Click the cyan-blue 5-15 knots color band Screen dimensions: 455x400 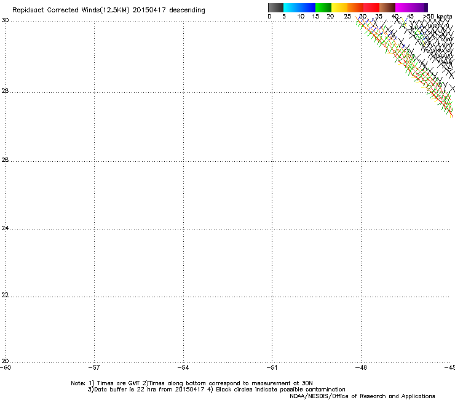coord(299,7)
